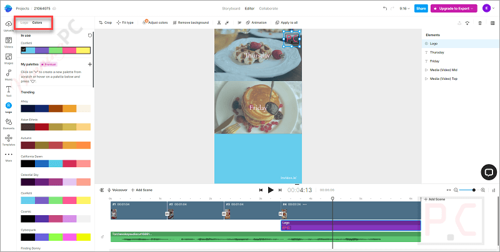Open scene #4 more options dots
Image resolution: width=500 pixels, height=252 pixels.
click(x=304, y=204)
